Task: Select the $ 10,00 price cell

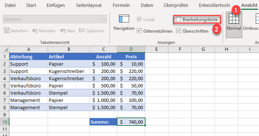Action: (x=131, y=64)
